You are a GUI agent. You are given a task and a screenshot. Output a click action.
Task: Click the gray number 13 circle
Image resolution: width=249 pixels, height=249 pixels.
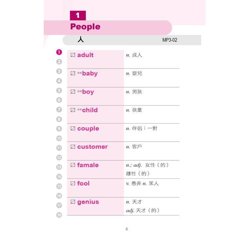click(x=59, y=167)
